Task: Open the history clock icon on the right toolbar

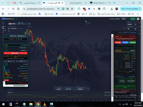Action: click(139, 30)
